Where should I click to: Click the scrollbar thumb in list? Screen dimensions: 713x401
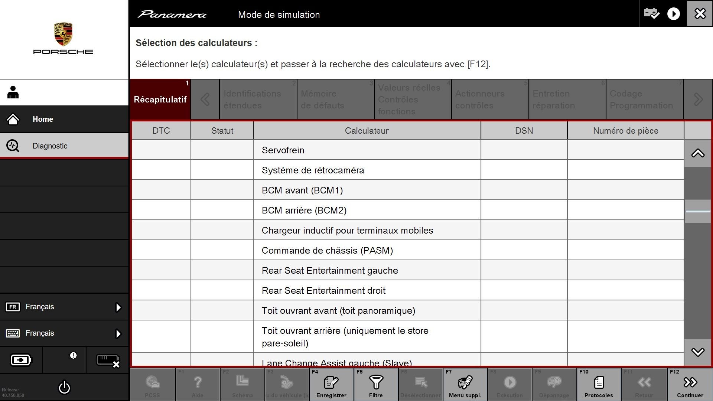698,211
